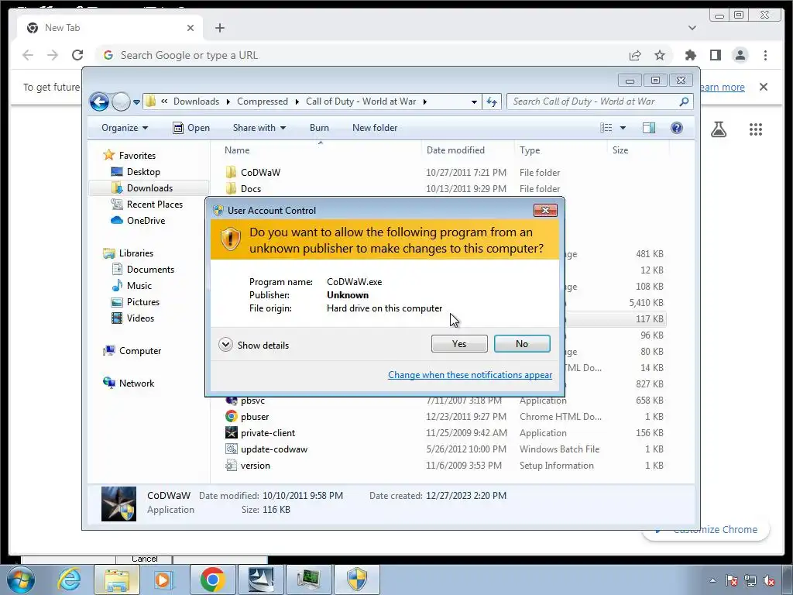The width and height of the screenshot is (793, 595).
Task: Close the New Tab tab
Action: pyautogui.click(x=191, y=28)
